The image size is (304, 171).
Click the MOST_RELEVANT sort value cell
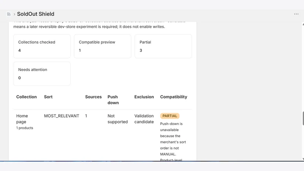coord(62,116)
